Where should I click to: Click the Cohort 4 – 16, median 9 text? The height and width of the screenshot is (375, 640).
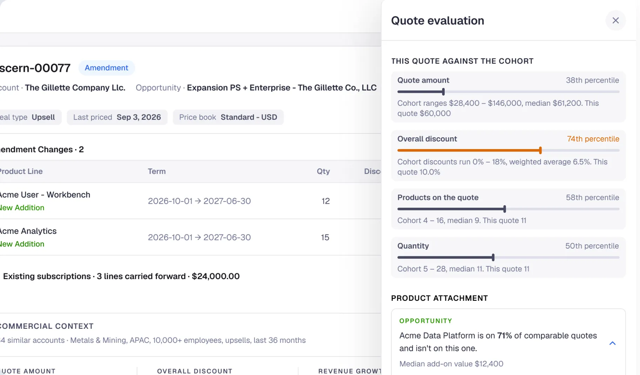462,221
